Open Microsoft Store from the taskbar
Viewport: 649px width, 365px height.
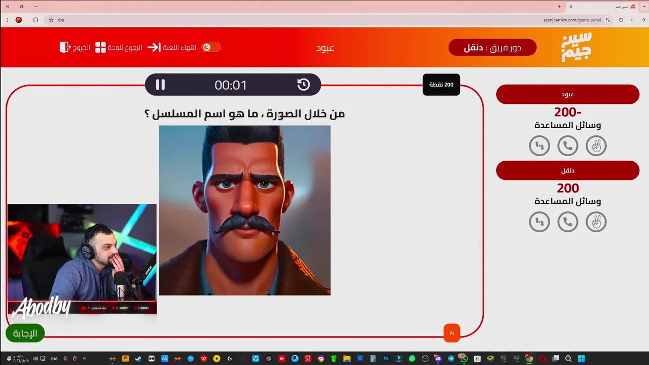477,358
